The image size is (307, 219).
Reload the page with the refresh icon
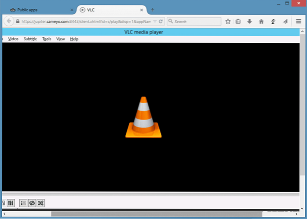[x=161, y=21]
